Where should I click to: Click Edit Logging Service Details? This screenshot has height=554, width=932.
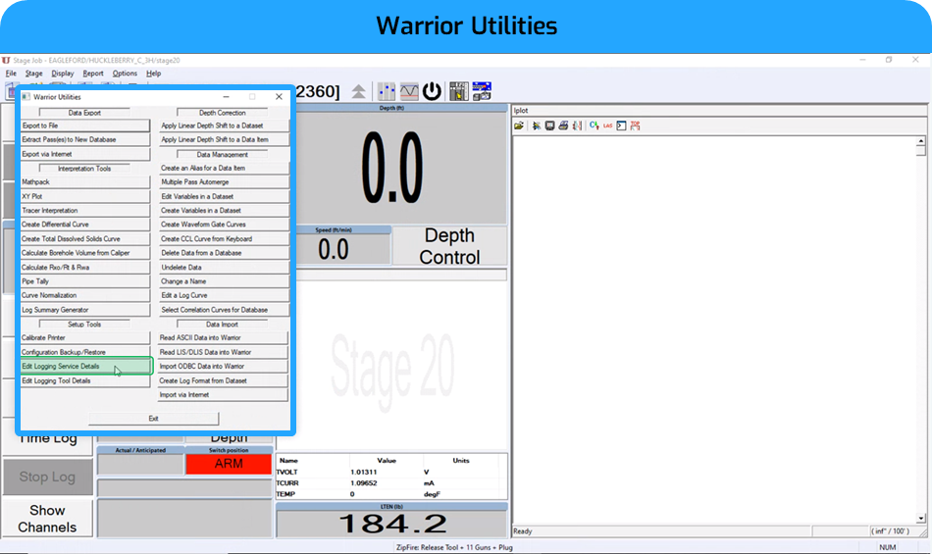tap(86, 367)
